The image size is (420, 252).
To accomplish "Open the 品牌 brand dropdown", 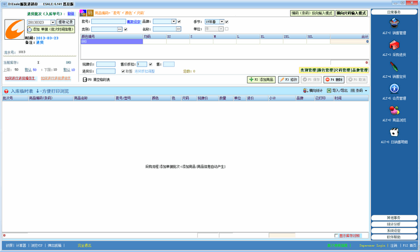I will point(172,22).
